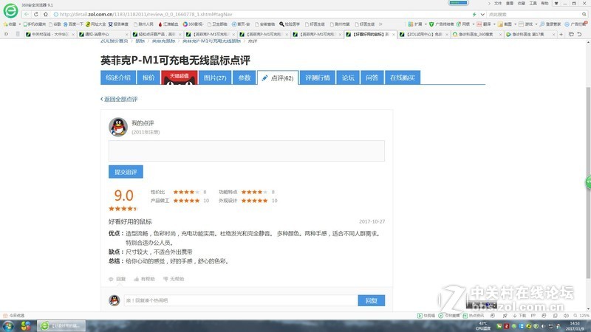This screenshot has width=591, height=332.
Task: Switch to the 综述介绍 tab
Action: coord(118,77)
